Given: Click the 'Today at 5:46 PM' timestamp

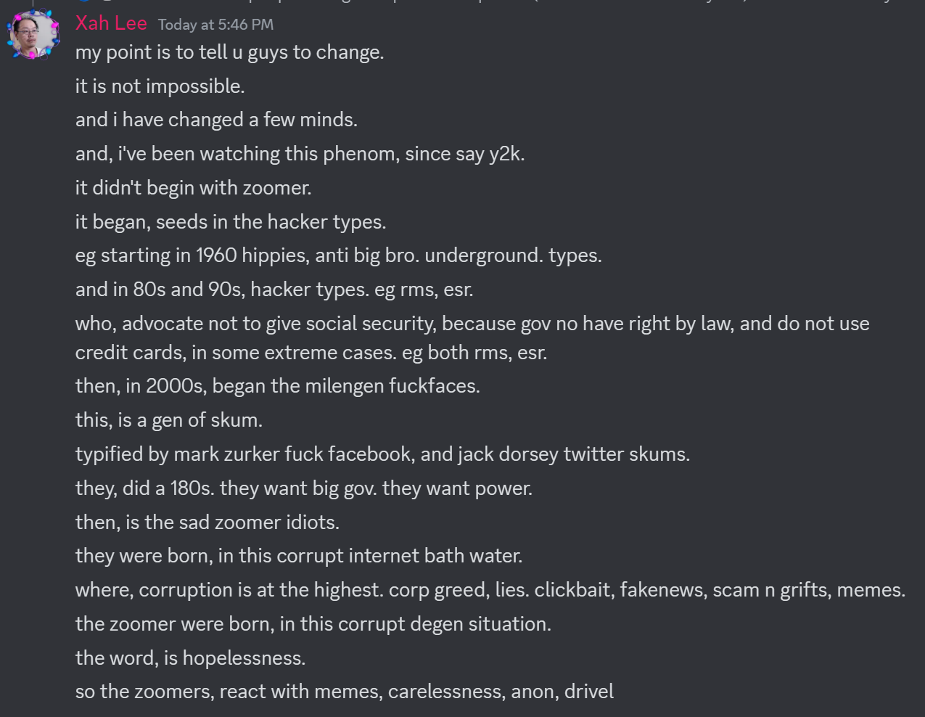Looking at the screenshot, I should coord(215,25).
